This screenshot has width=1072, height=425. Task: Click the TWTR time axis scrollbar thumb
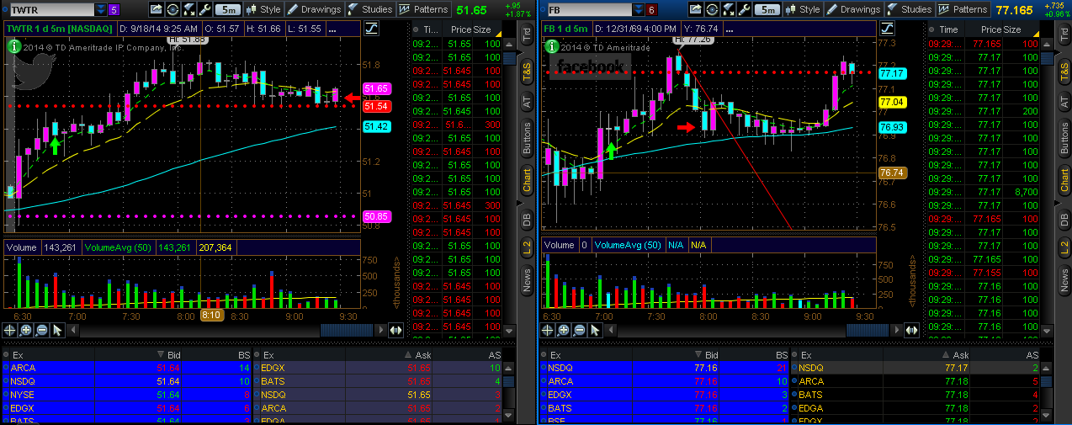pos(348,330)
